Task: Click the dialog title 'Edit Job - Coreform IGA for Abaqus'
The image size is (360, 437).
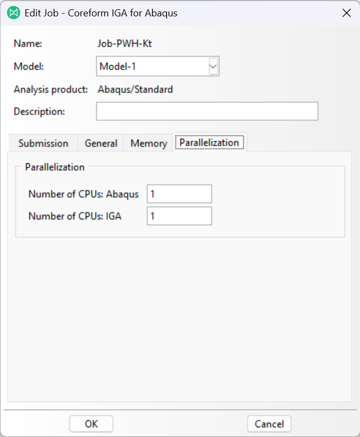Action: tap(101, 13)
